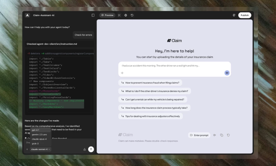Viewport: 276px width, 166px height.
Task: Click the plus attach icon in chat composer
Action: click(27, 149)
